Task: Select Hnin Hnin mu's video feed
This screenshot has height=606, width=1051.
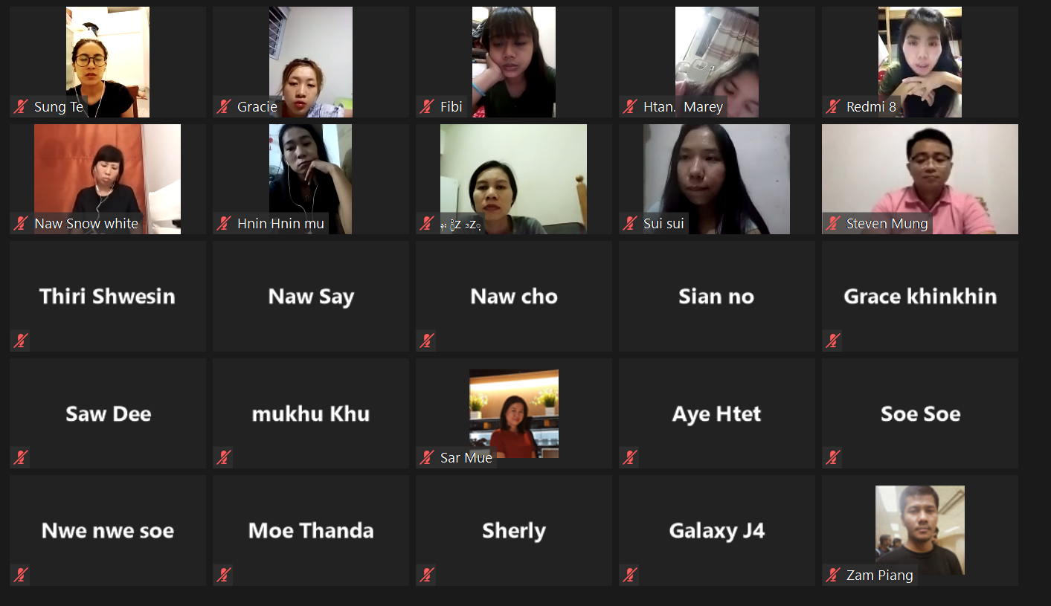Action: (311, 179)
